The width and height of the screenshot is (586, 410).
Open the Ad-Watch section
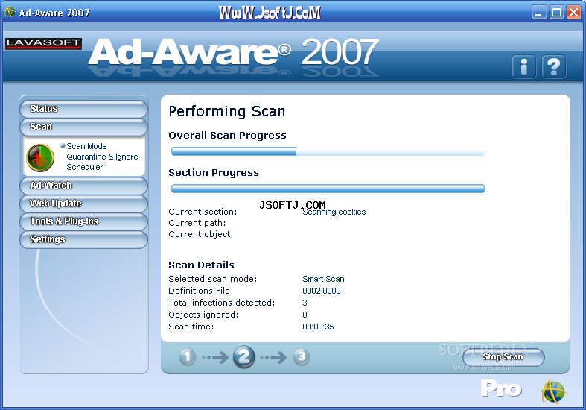click(x=83, y=186)
